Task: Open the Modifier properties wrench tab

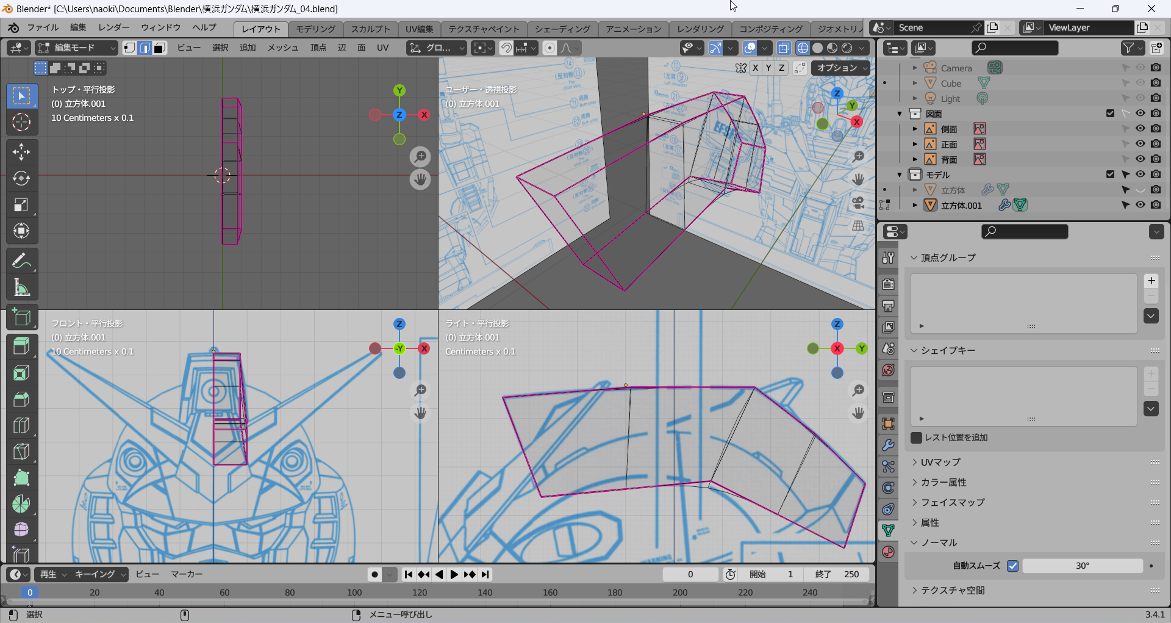Action: (888, 445)
